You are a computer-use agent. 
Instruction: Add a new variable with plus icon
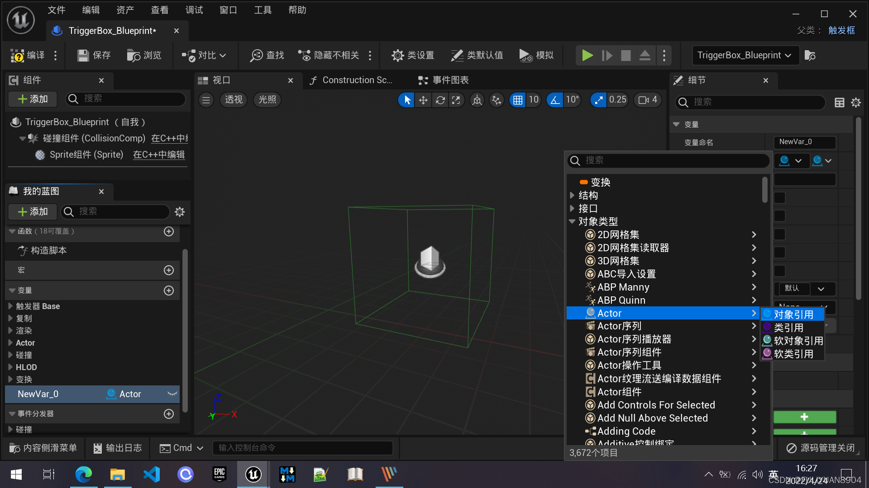(x=169, y=291)
